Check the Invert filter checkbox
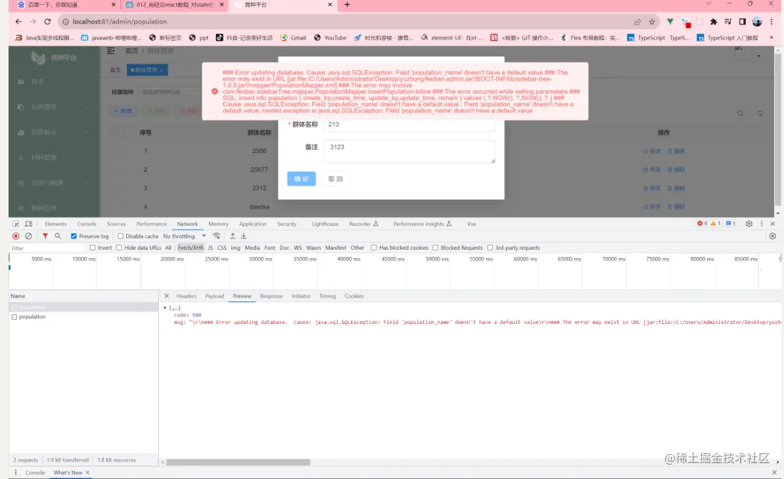784x479 pixels. (x=93, y=248)
